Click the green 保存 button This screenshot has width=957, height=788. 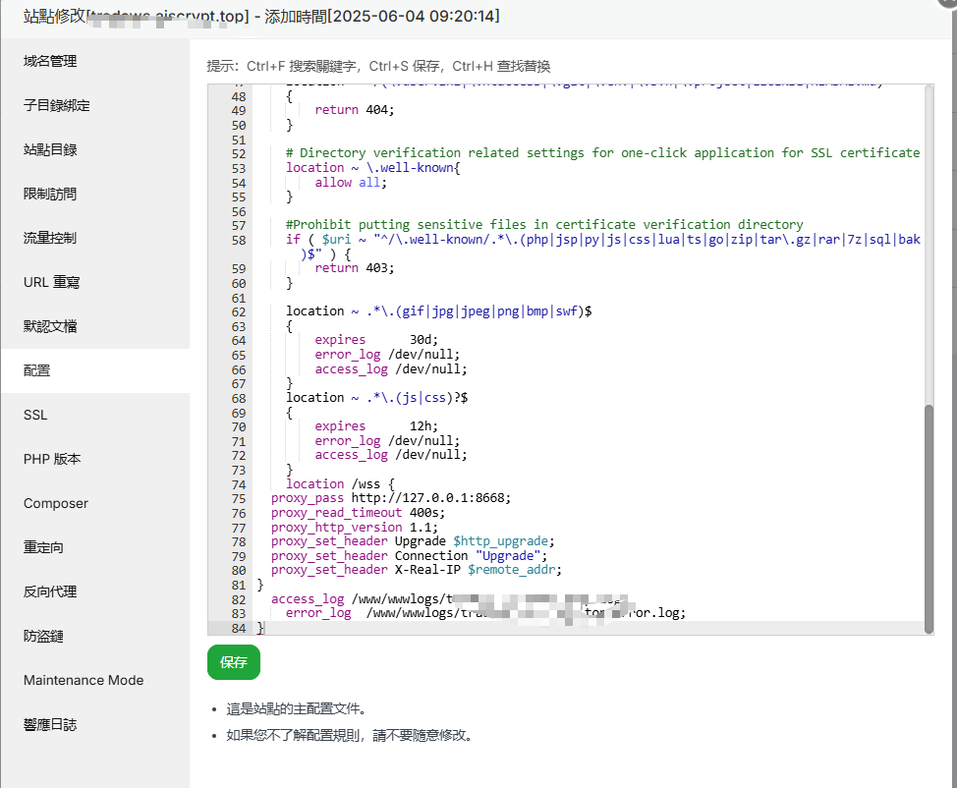[x=234, y=662]
